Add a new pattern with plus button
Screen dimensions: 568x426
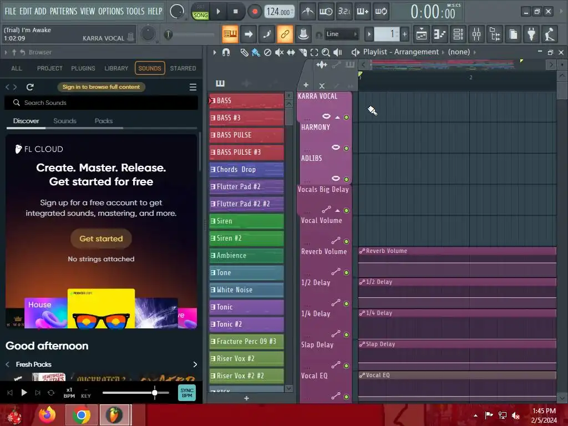click(x=246, y=398)
